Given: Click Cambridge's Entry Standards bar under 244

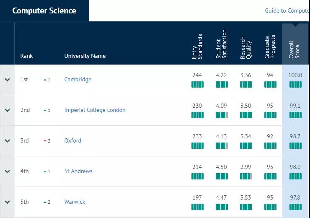Looking at the screenshot, I should pyautogui.click(x=197, y=84).
